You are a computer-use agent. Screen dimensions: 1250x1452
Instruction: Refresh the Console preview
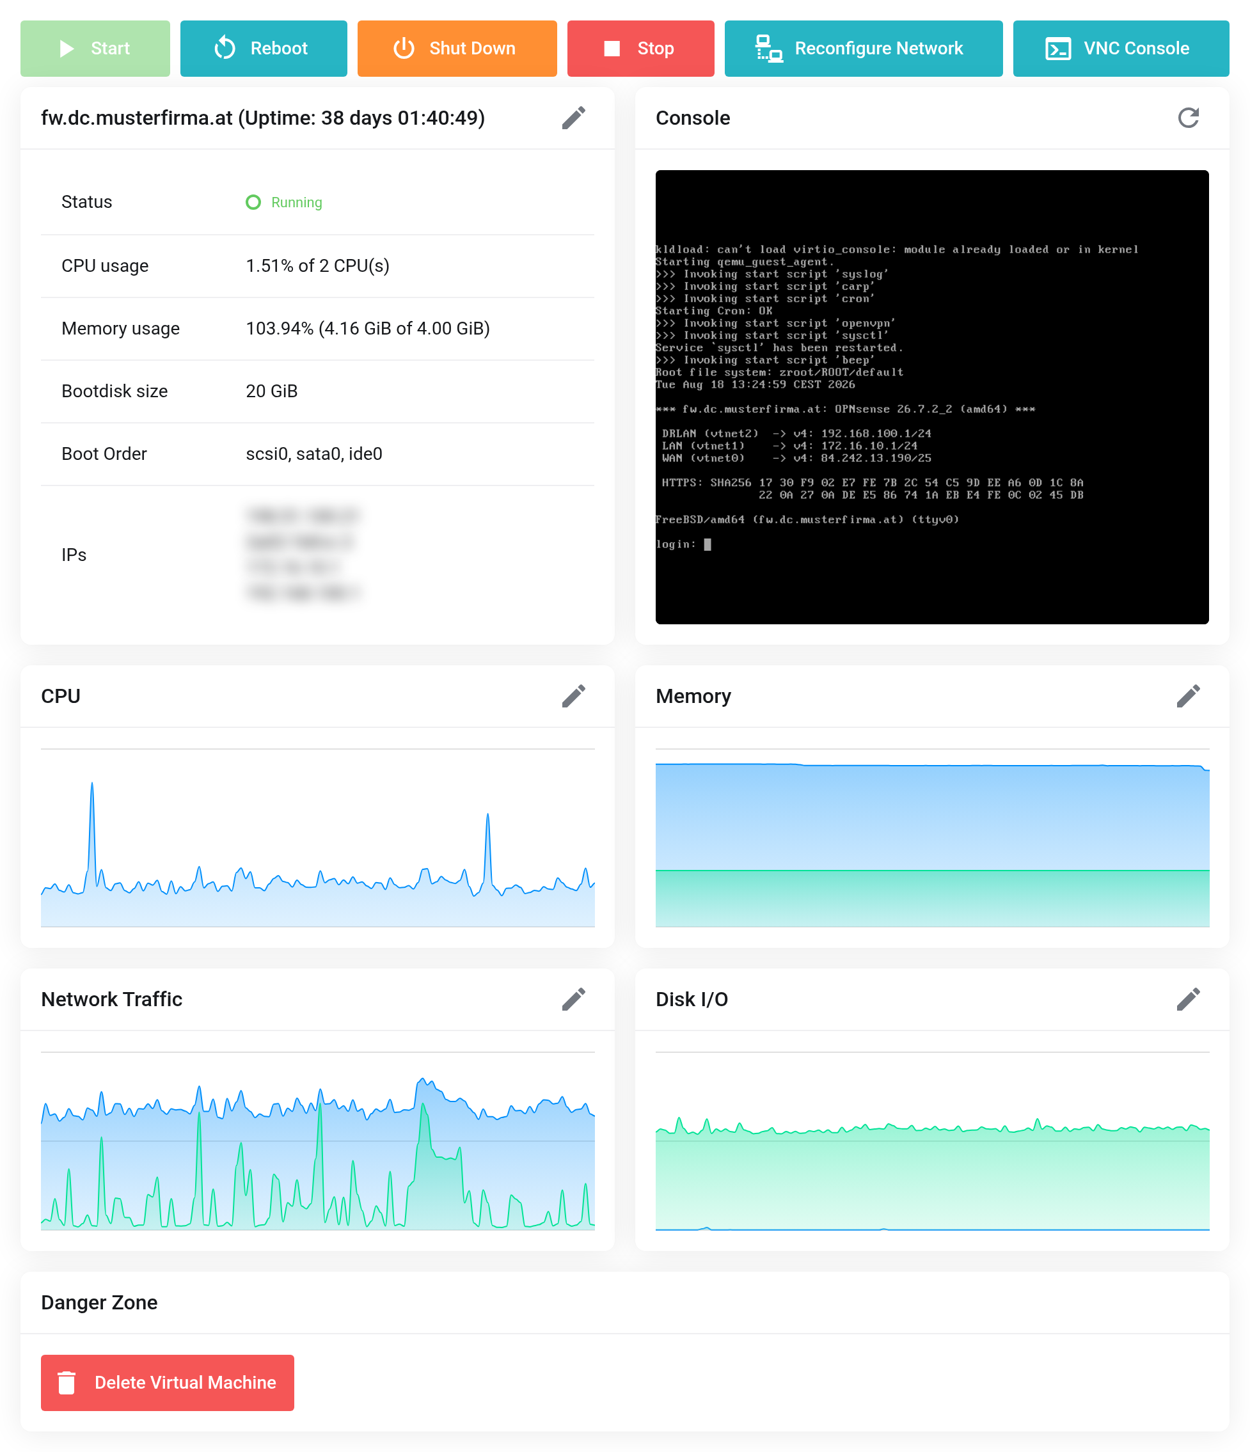pyautogui.click(x=1189, y=118)
